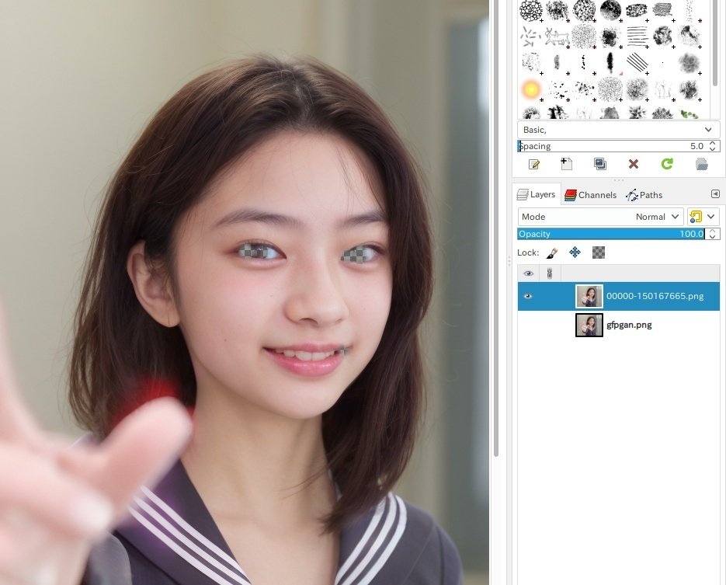The height and width of the screenshot is (585, 726).
Task: Open the brush editor (pencil-on-paper icon)
Action: click(534, 164)
